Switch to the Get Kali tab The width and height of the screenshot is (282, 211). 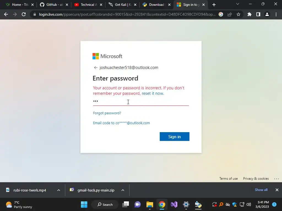(x=123, y=5)
